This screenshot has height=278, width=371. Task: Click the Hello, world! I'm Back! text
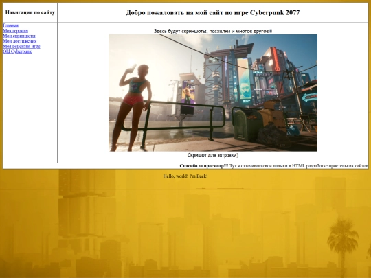185,176
